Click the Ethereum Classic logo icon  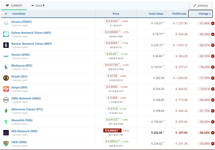tap(6, 111)
